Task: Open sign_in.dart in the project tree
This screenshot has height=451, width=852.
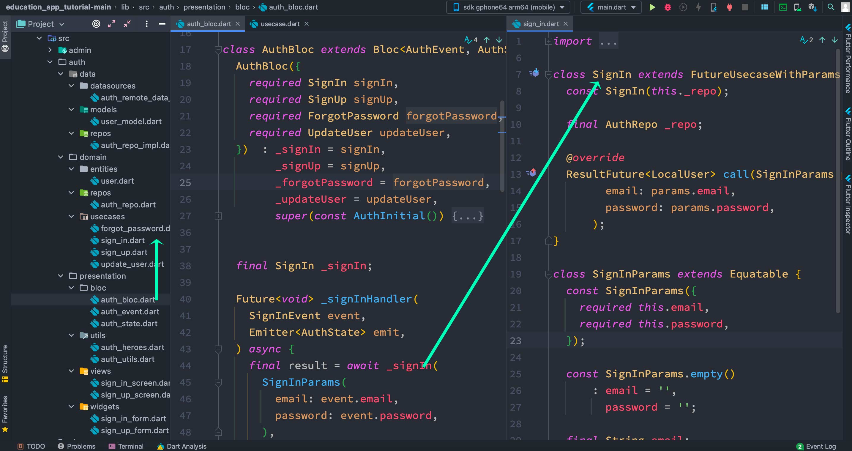Action: tap(123, 240)
